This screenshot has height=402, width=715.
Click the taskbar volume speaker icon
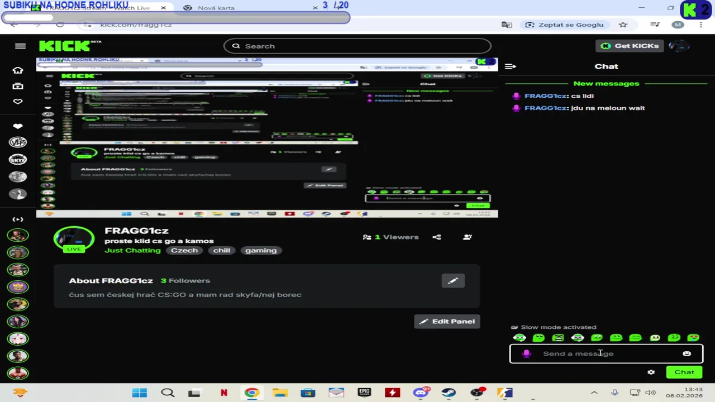tap(651, 393)
